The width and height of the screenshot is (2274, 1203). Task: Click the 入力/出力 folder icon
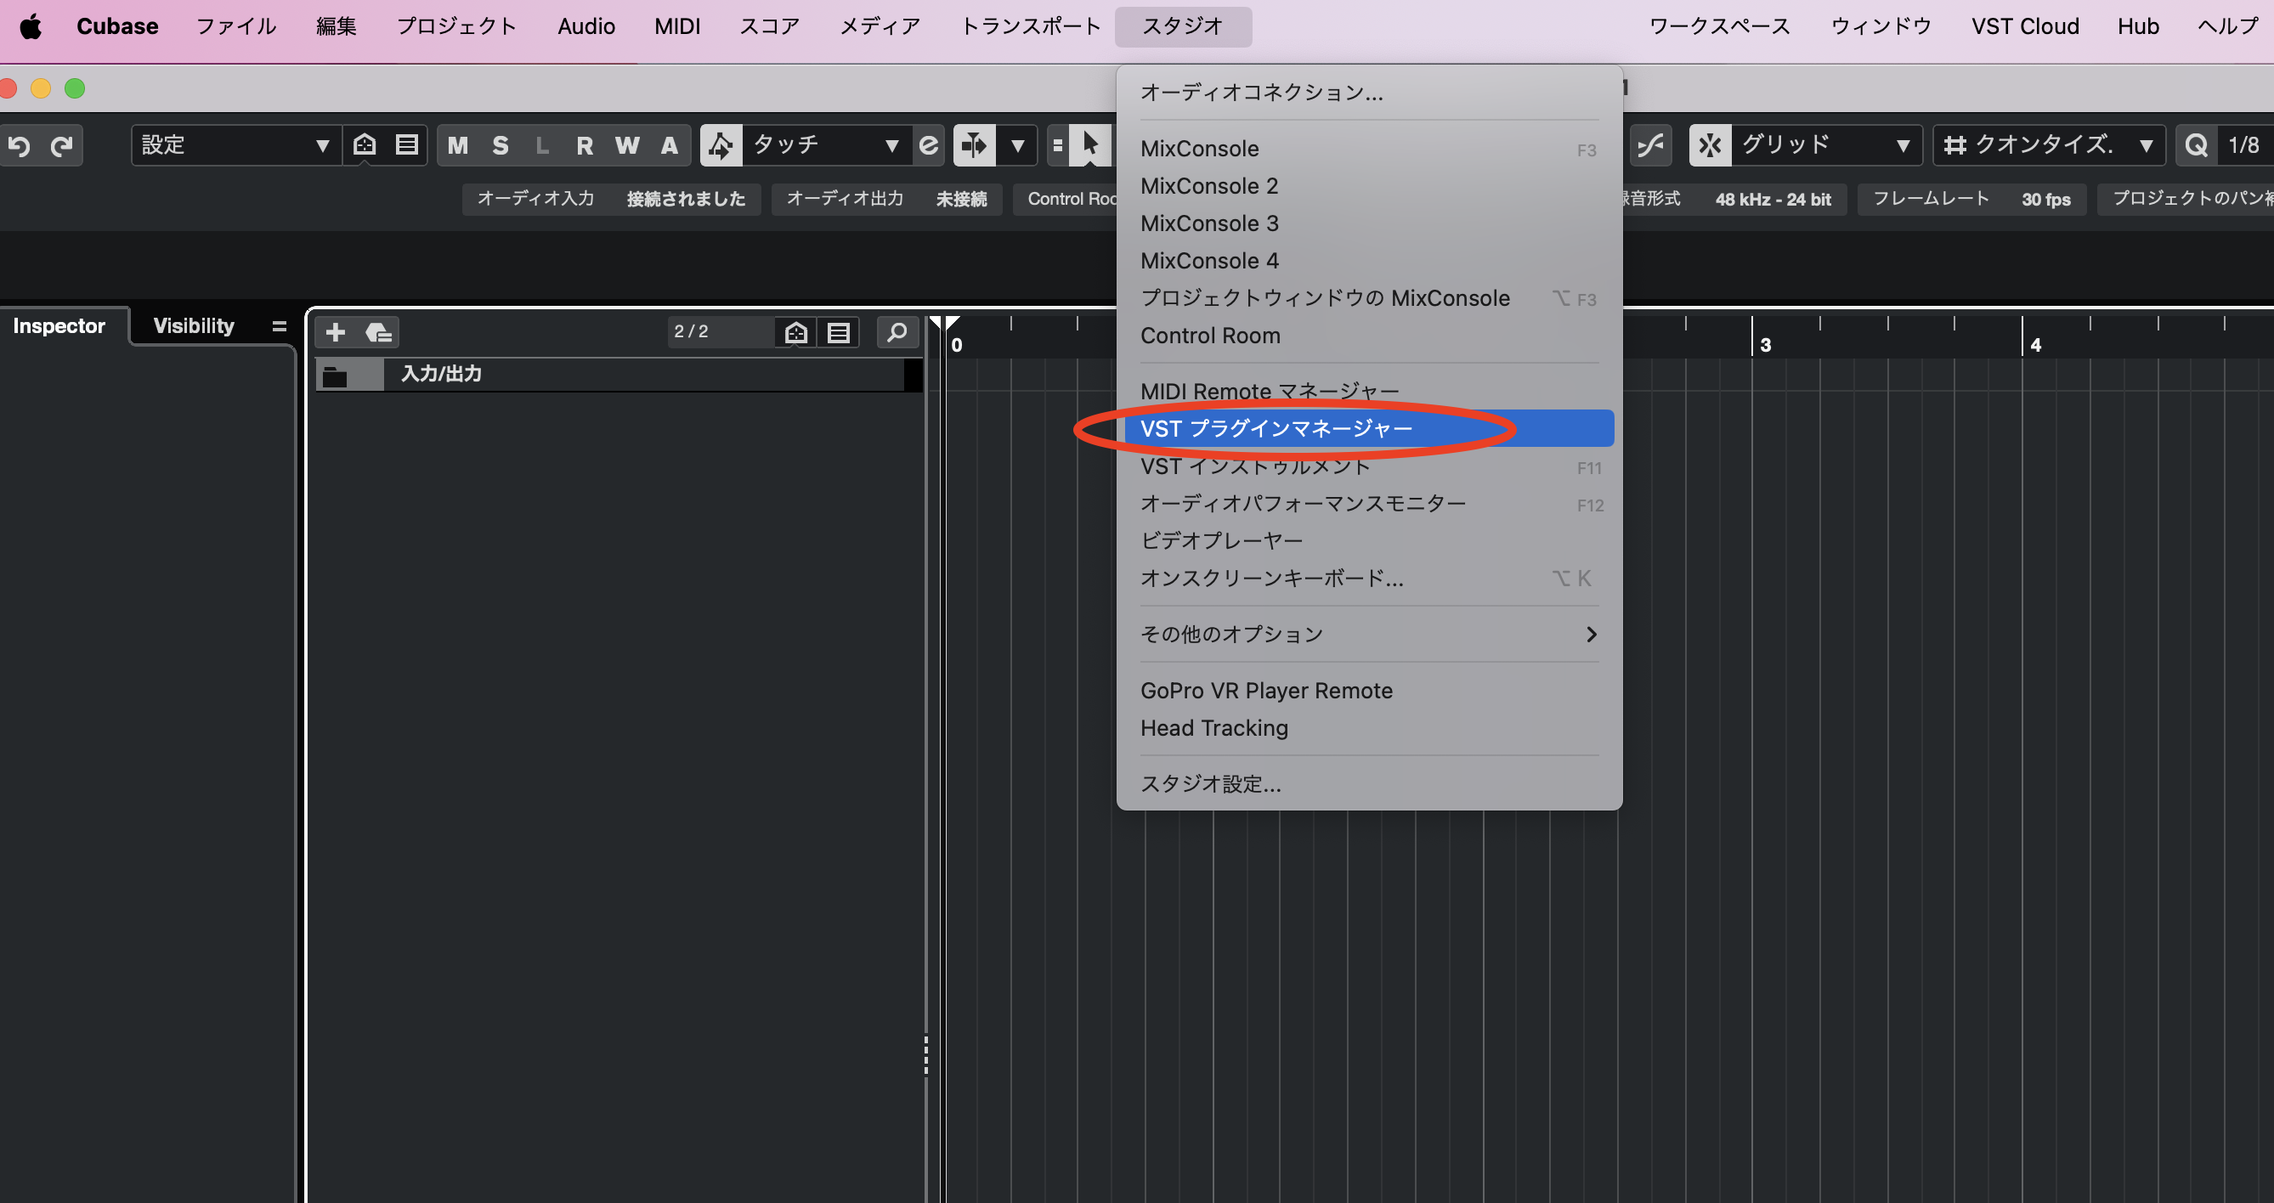(336, 376)
